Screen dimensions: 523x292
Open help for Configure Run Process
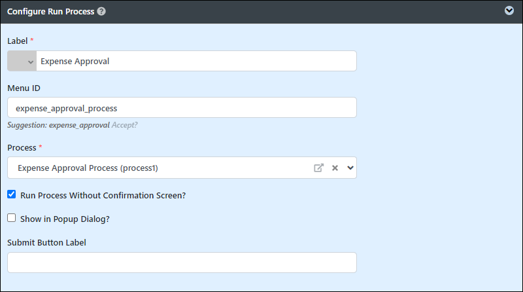(x=101, y=11)
